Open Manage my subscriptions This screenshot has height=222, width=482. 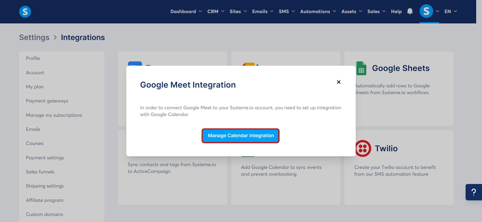62,115
